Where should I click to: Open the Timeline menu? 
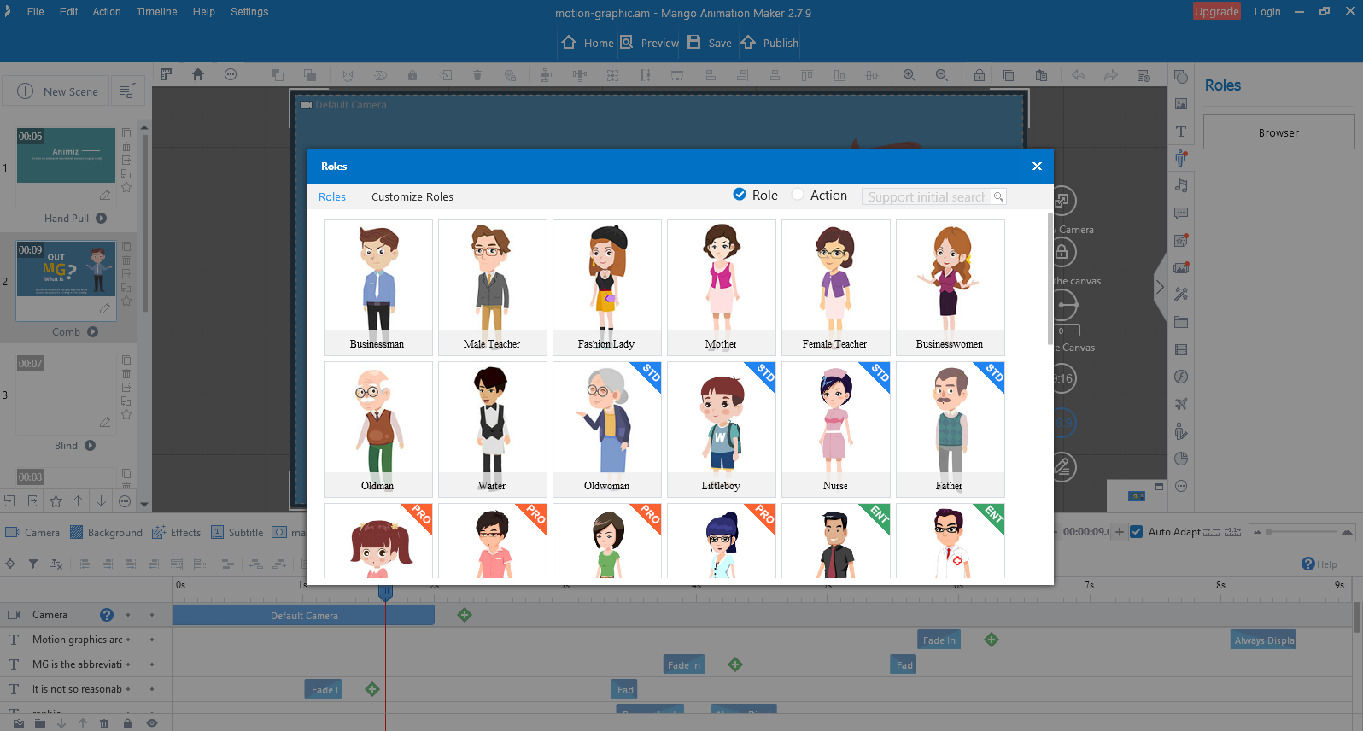[x=157, y=12]
